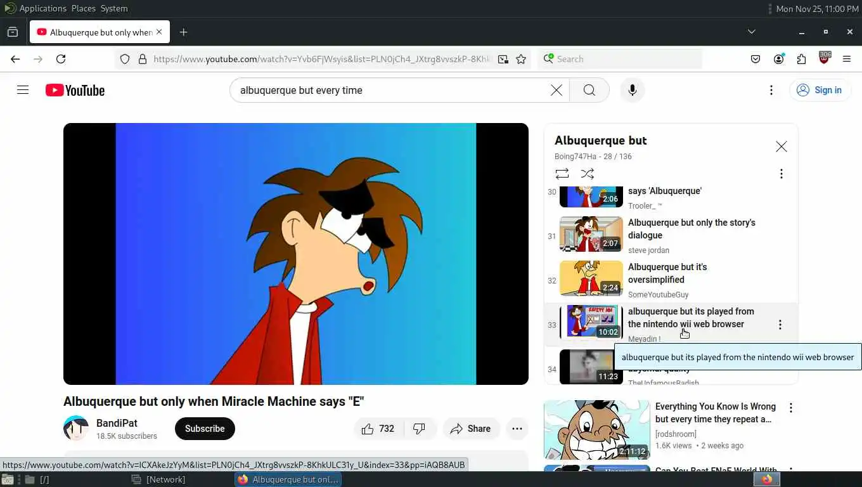This screenshot has height=487, width=862.
Task: Open Firefox tracking protection shield
Action: click(125, 59)
